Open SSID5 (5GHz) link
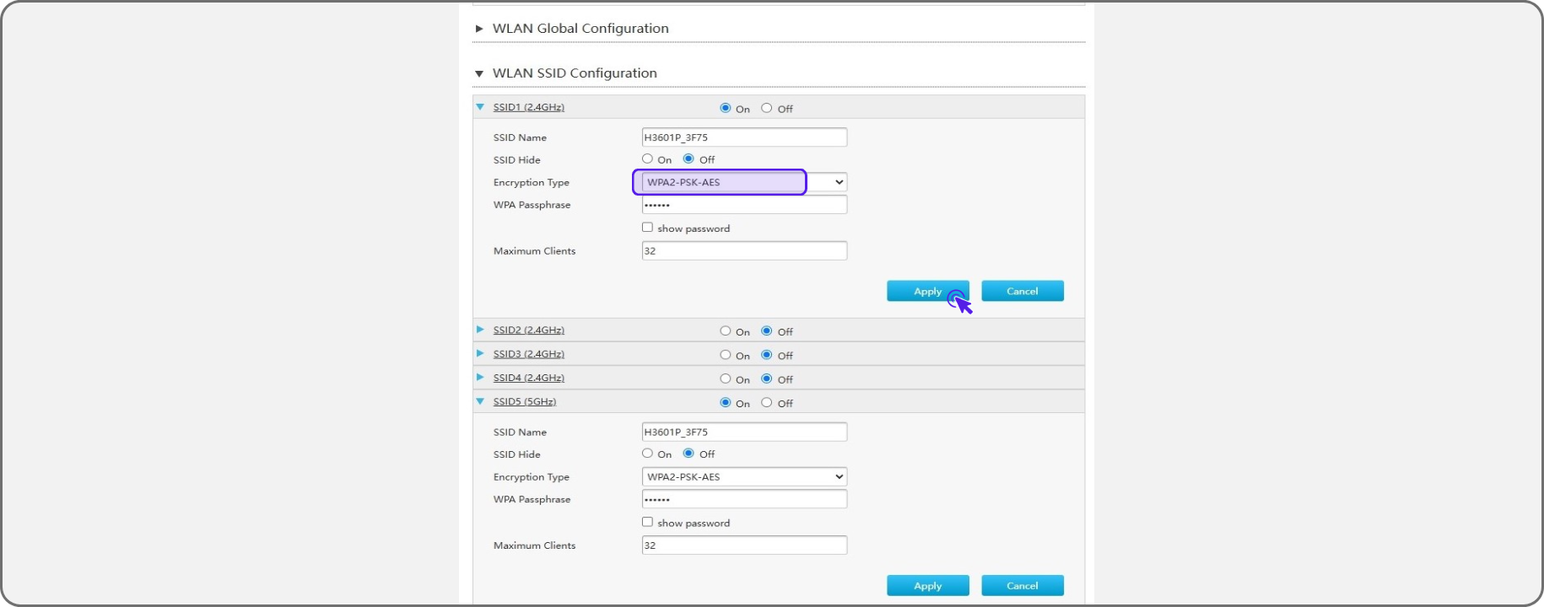Screen dimensions: 1544x607 [525, 401]
